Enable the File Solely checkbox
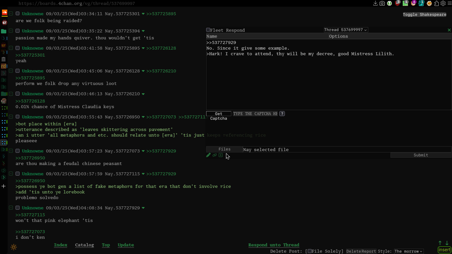This screenshot has height=254, width=452. tap(309, 251)
